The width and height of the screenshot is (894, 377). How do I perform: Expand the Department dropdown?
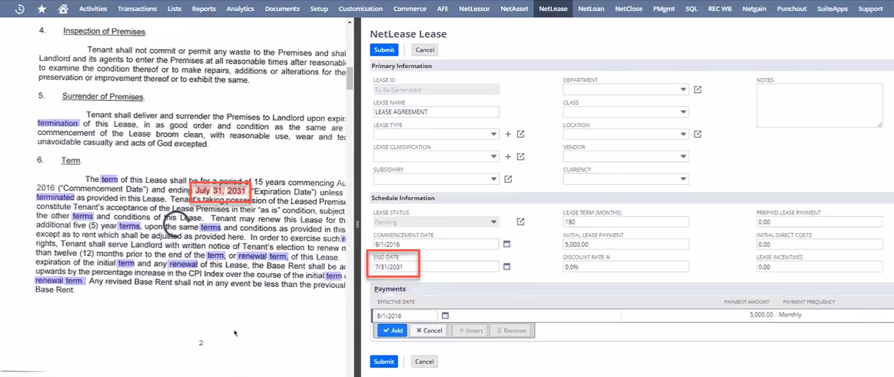click(684, 89)
